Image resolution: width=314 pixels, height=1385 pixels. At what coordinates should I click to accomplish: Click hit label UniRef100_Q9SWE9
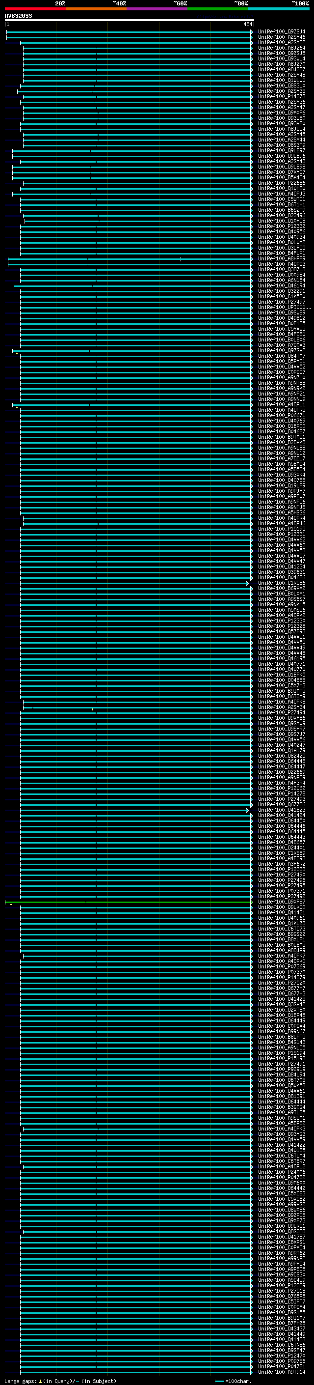(282, 313)
